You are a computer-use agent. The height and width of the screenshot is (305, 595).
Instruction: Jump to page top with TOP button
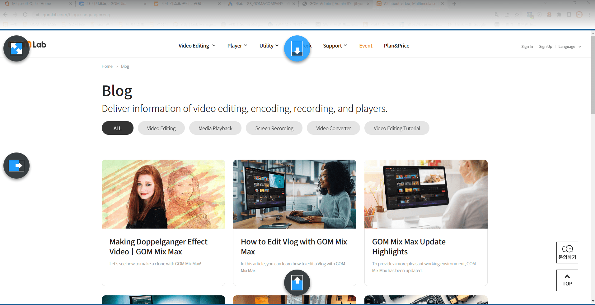(x=567, y=280)
